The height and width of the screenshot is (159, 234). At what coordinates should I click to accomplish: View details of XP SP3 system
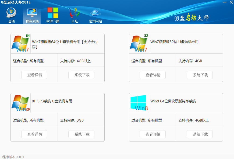click(34, 134)
